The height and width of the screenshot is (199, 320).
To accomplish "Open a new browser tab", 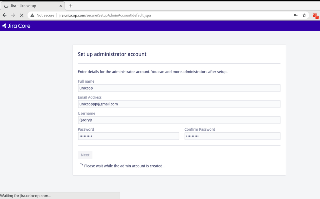I will tap(71, 6).
